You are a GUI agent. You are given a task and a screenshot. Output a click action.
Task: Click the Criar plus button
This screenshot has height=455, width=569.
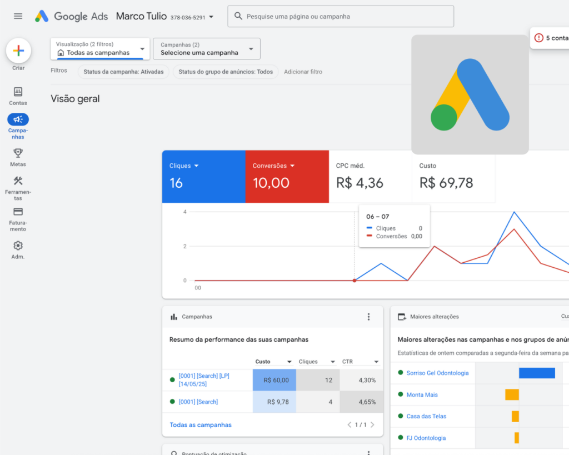coord(18,51)
